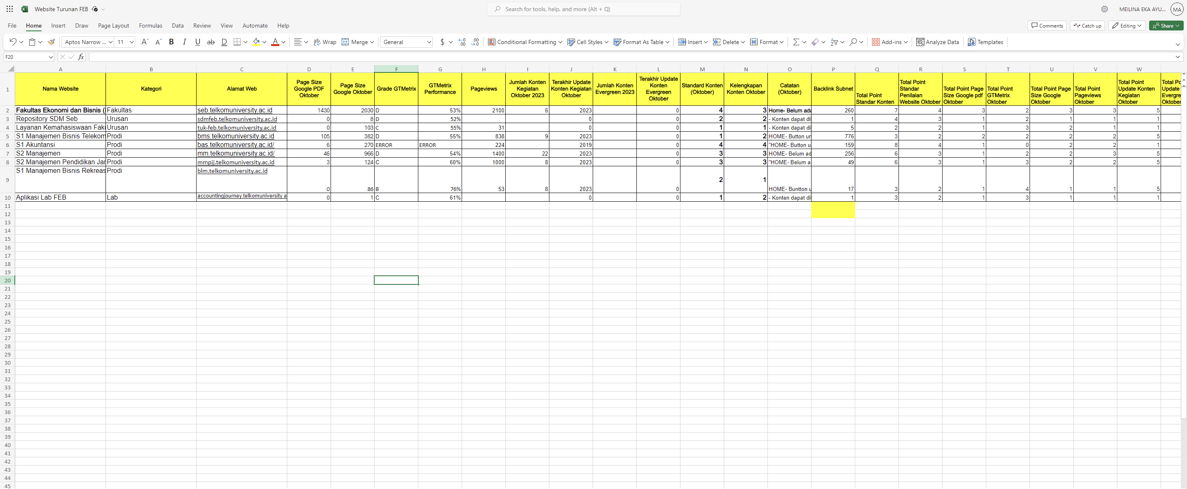Click the green Share button
Screen dimensions: 1187x489
[1166, 26]
